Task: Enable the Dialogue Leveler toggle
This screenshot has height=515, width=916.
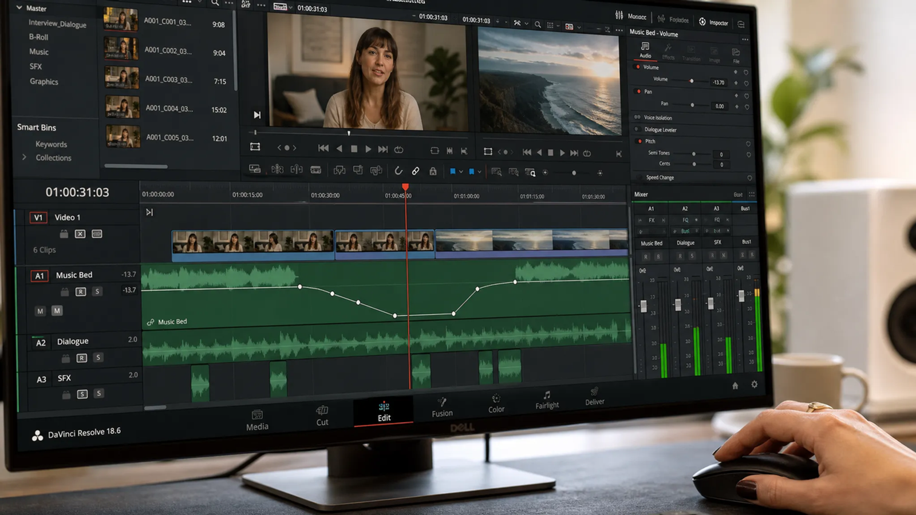Action: coord(637,129)
